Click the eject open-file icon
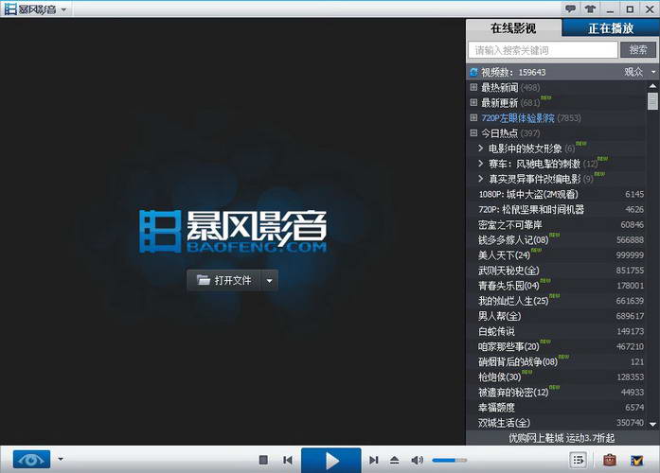 point(395,460)
